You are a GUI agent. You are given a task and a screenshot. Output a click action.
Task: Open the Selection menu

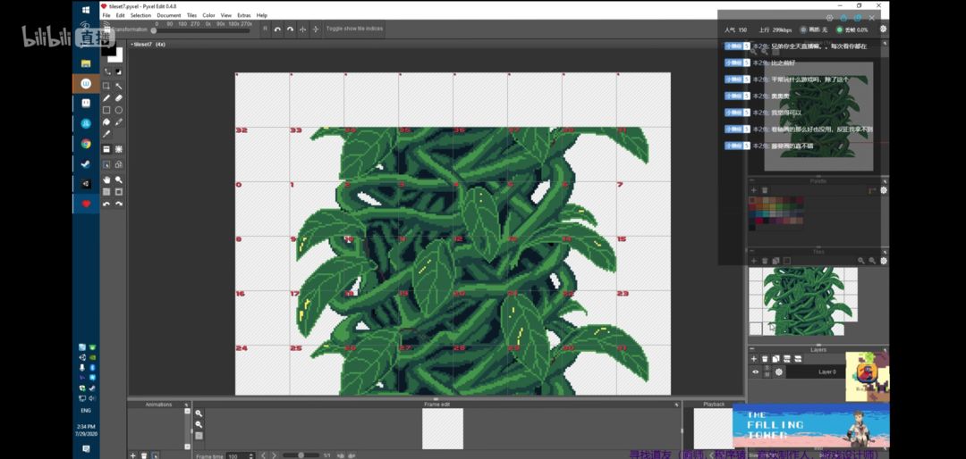[x=140, y=15]
